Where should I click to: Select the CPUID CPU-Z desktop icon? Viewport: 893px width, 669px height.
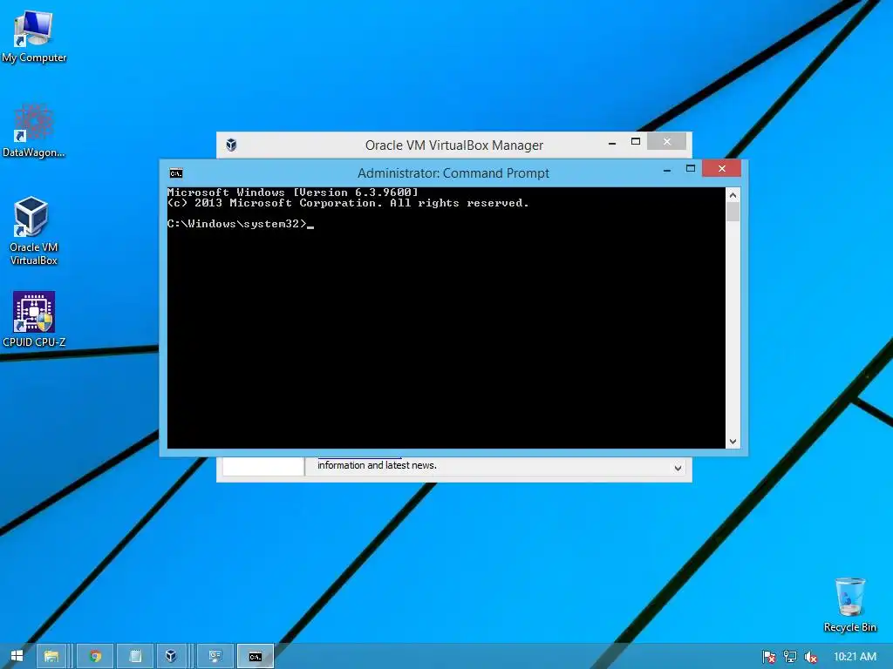(x=34, y=319)
